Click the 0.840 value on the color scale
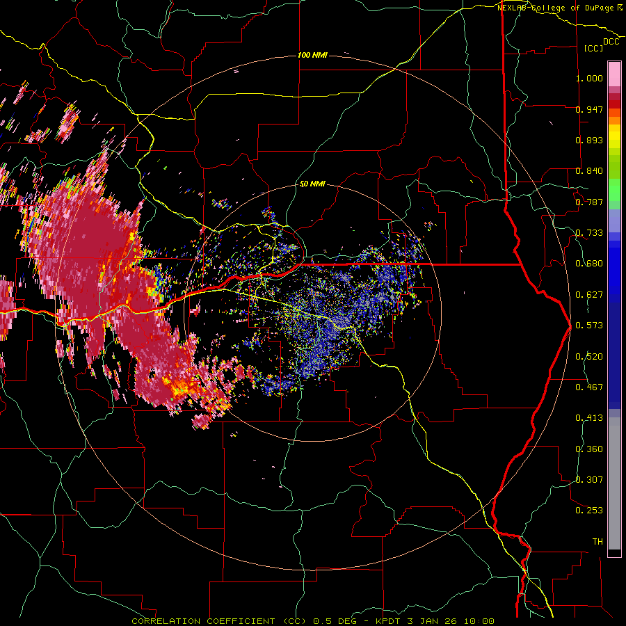Screen dimensions: 626x626 tap(589, 171)
